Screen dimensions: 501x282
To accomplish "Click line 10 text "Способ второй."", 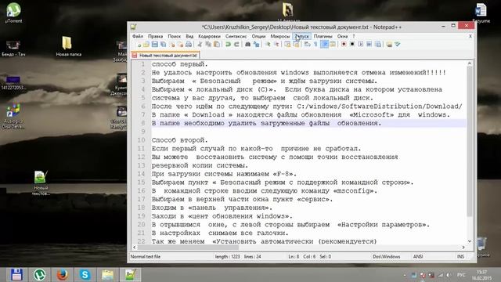I will (x=179, y=140).
